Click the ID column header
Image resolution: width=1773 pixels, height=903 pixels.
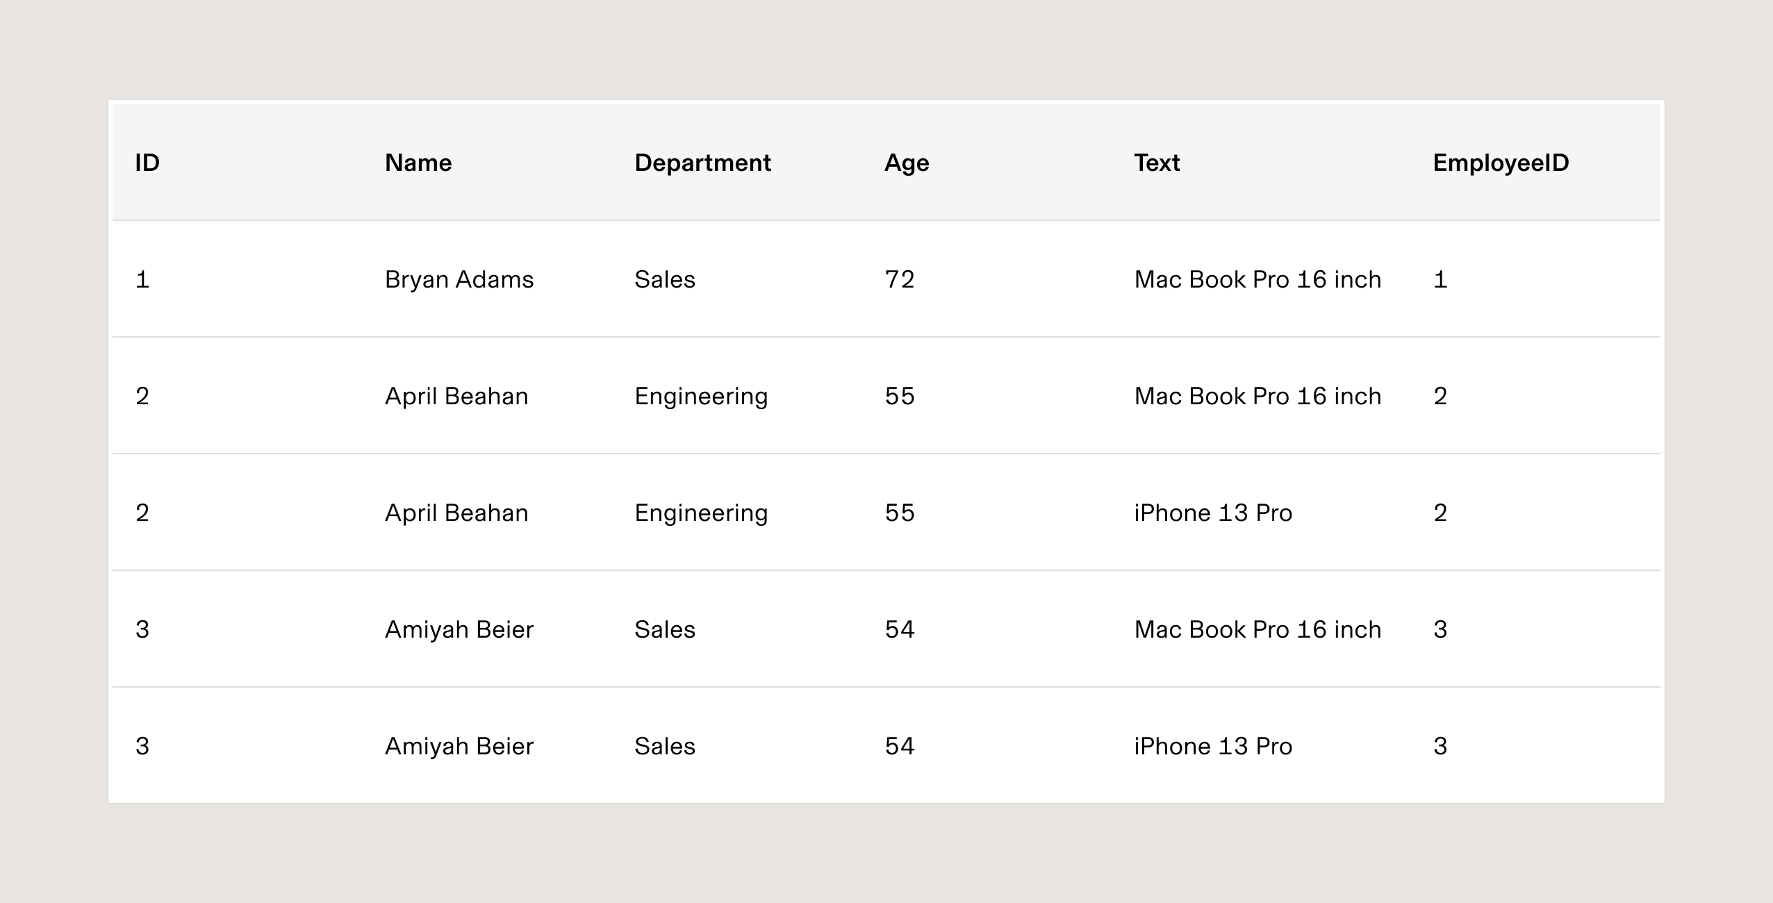click(x=147, y=163)
